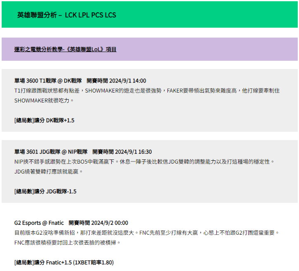Click the paragraph starting NIP挾不錯手感

point(144,166)
